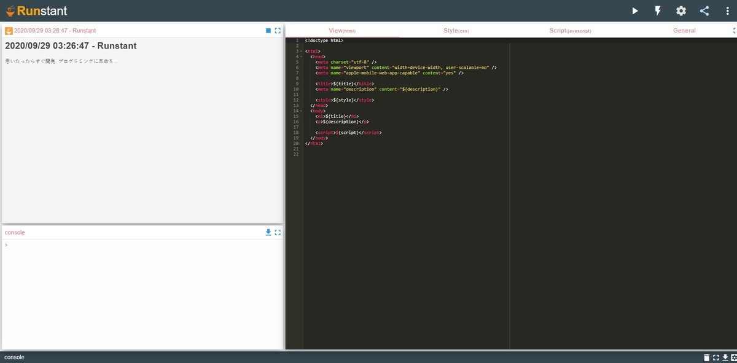Click the lightning bolt icon in header
The image size is (737, 363).
(658, 10)
